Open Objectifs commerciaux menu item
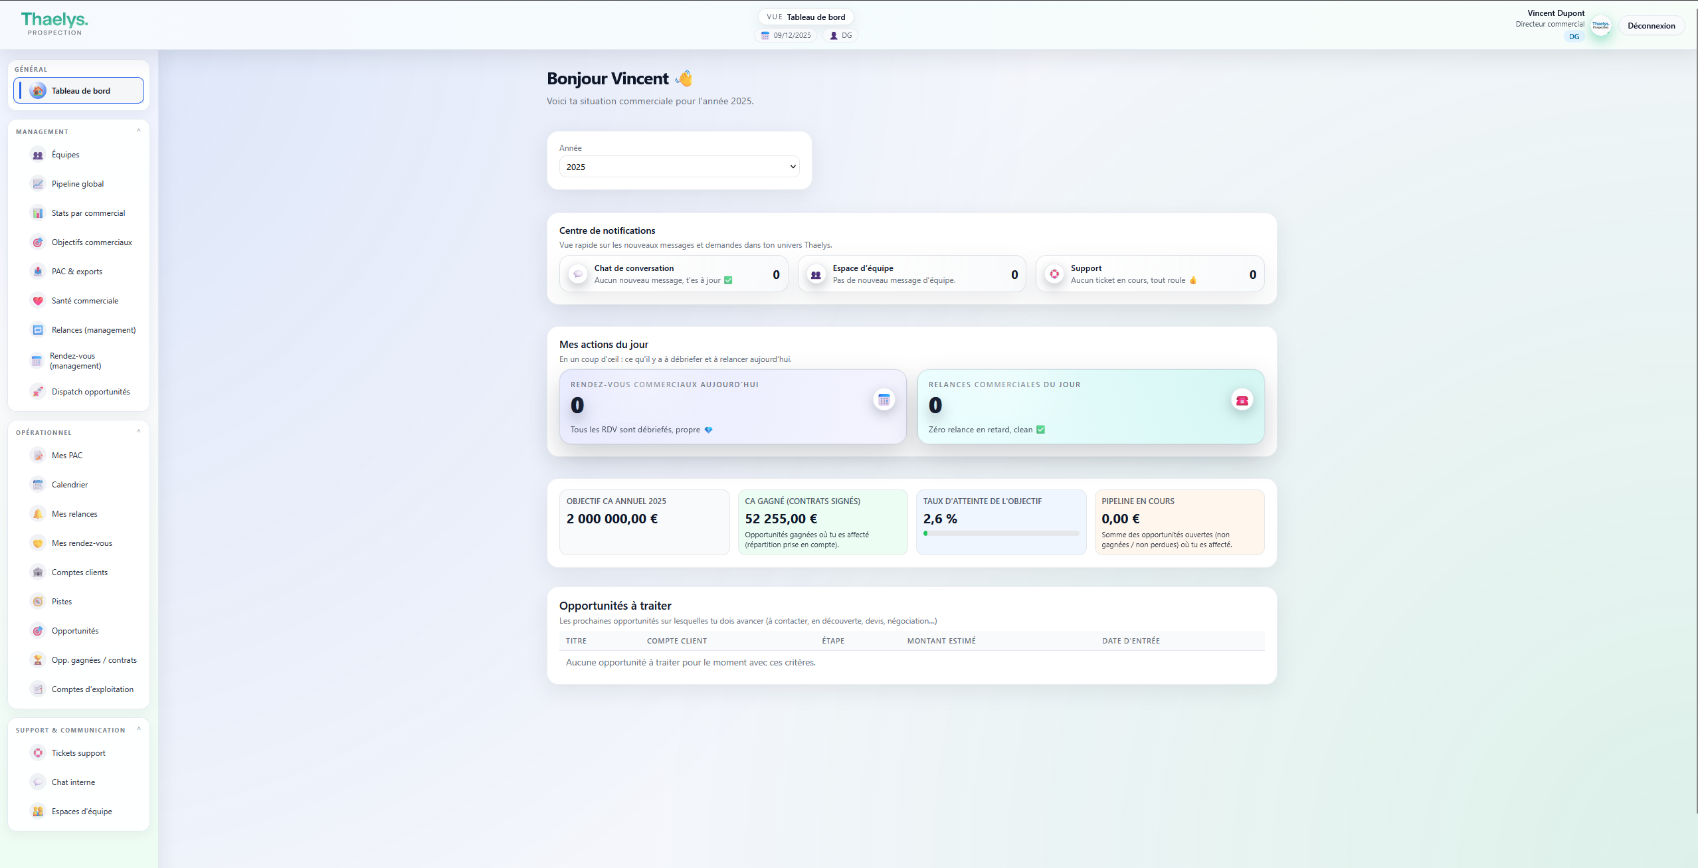The image size is (1698, 868). tap(92, 242)
